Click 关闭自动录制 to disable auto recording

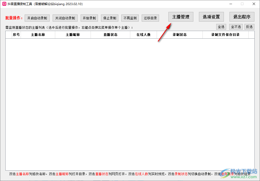click(x=65, y=18)
